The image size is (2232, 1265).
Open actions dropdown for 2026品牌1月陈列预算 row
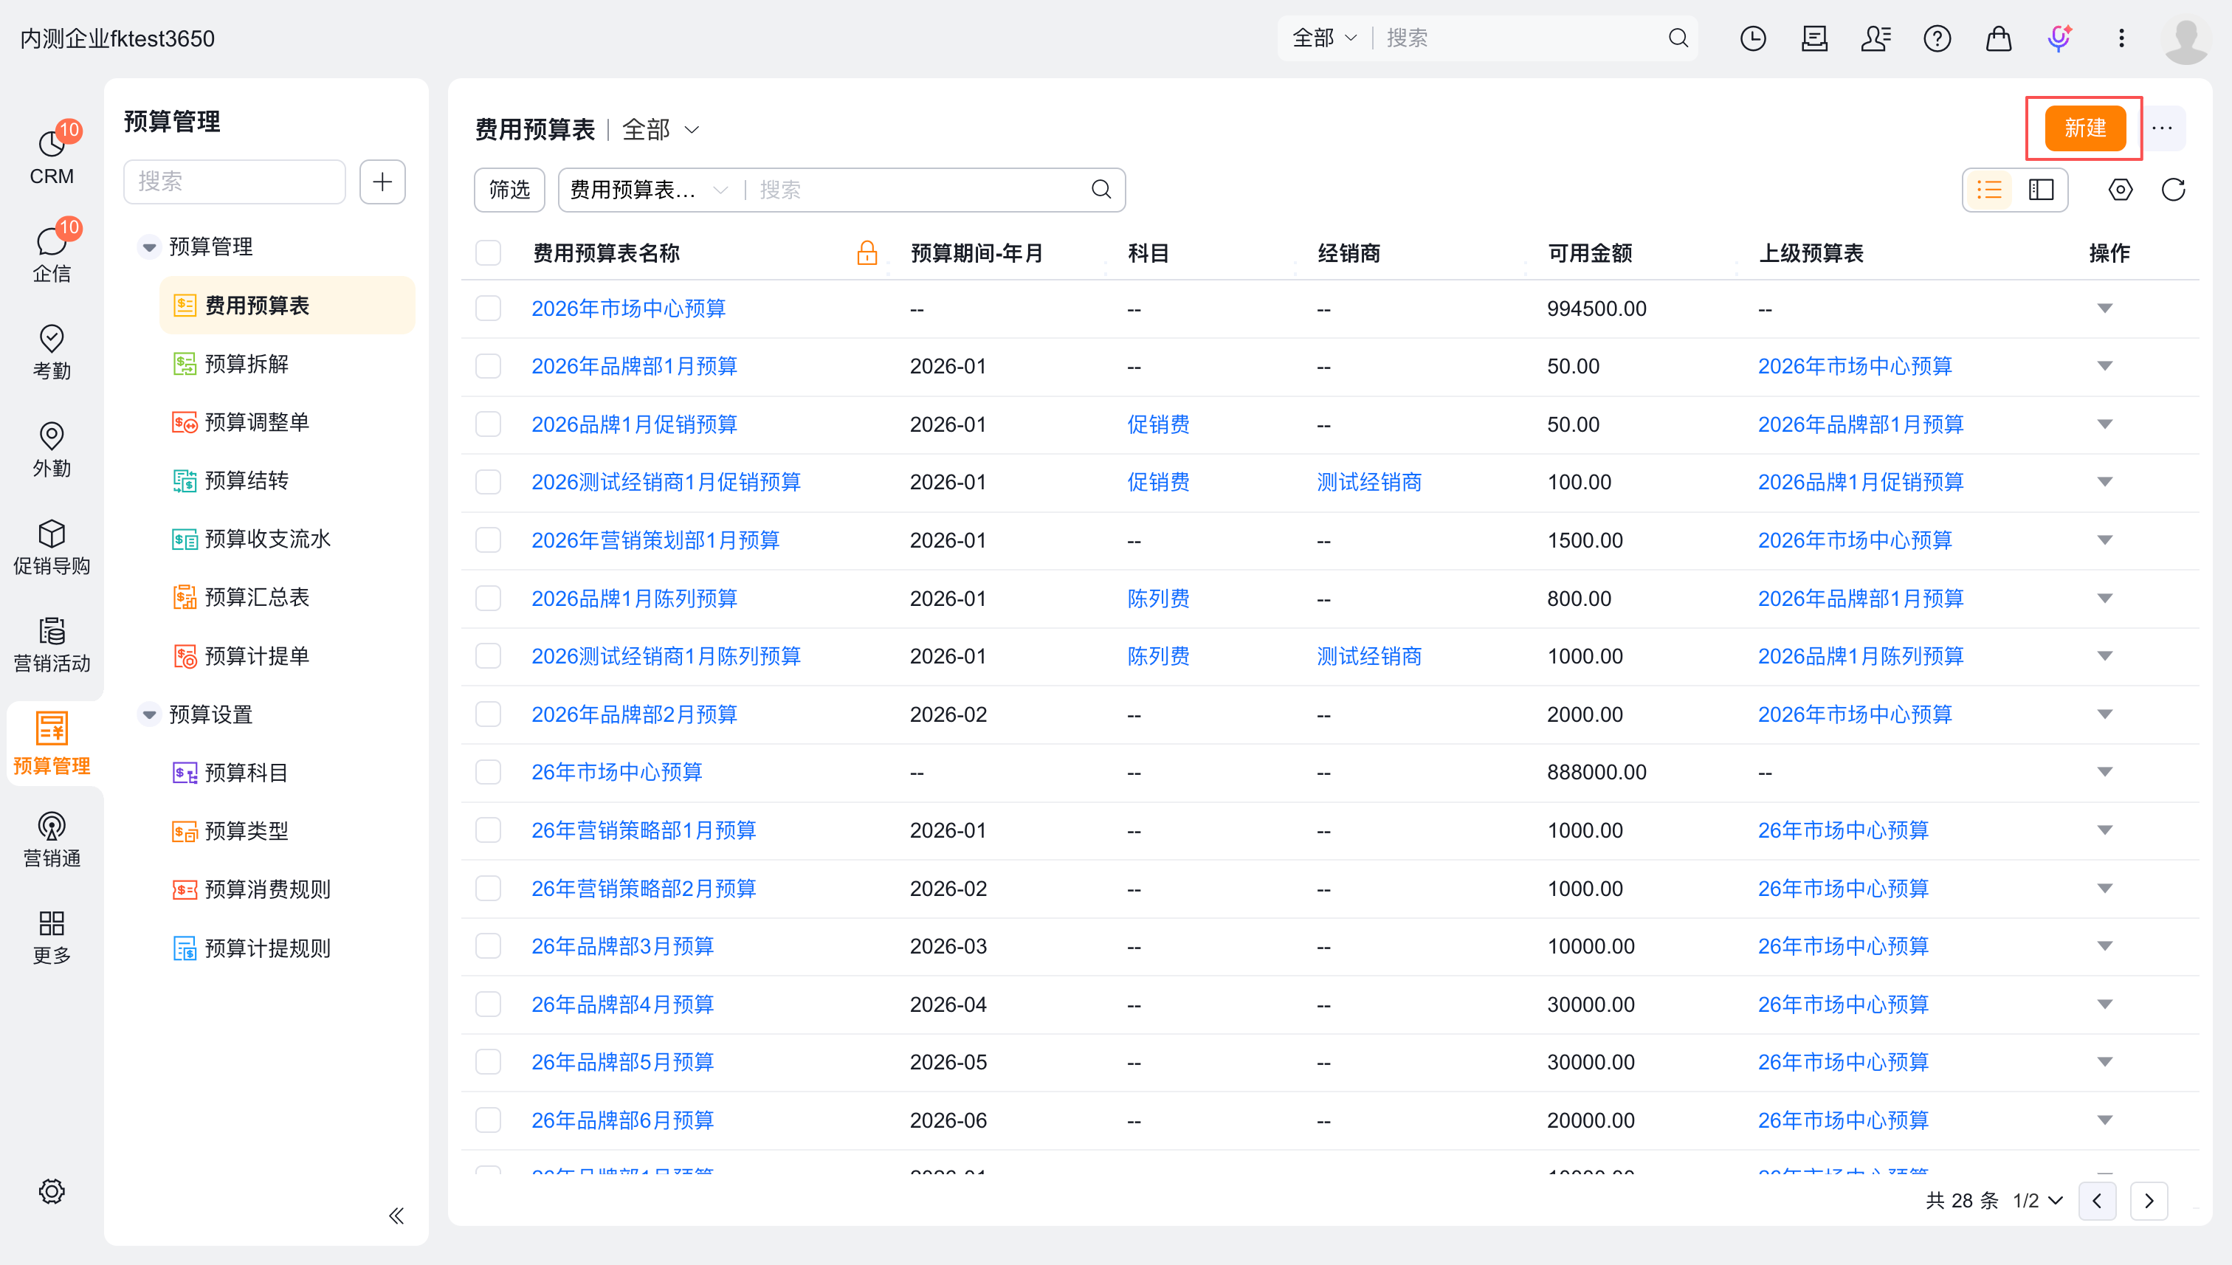coord(2105,598)
